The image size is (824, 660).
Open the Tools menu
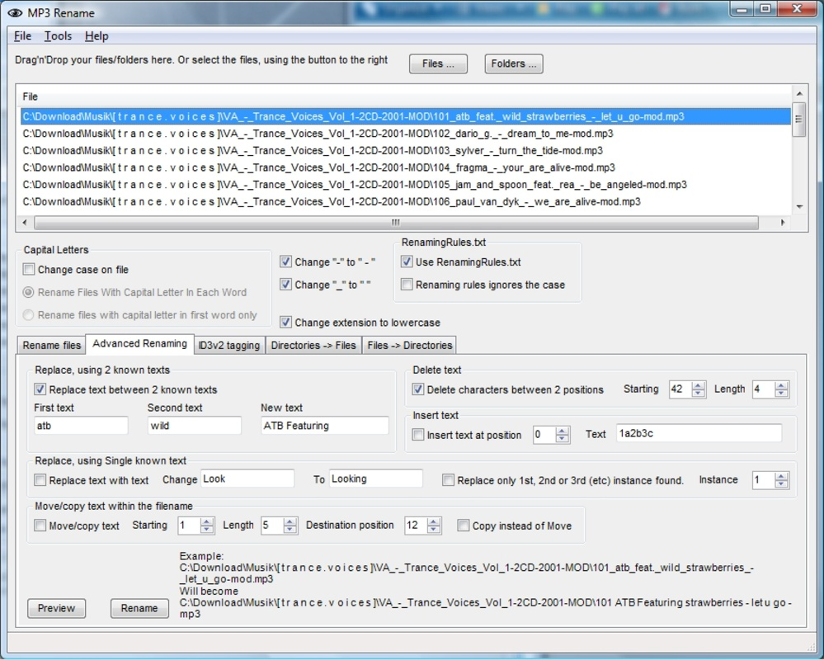58,36
